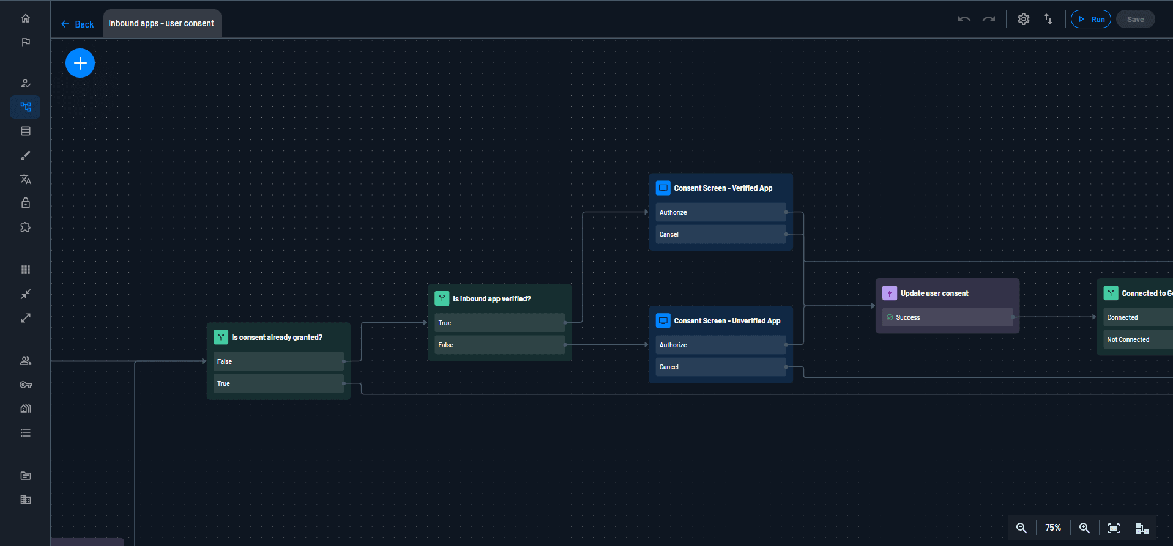Fit flow to screen view

coord(1114,528)
